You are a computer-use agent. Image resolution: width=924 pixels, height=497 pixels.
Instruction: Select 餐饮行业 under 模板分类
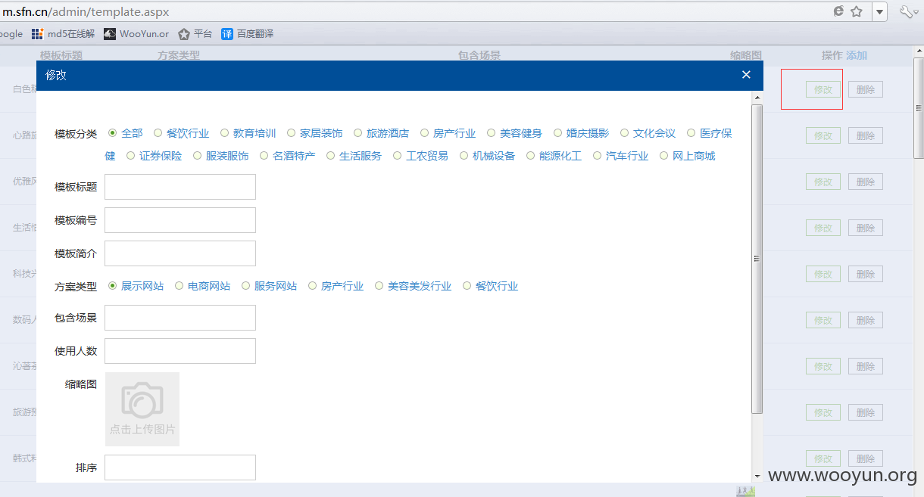click(x=158, y=133)
